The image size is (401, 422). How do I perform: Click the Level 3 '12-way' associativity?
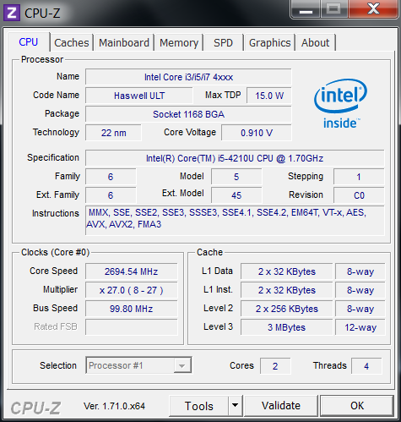[360, 327]
